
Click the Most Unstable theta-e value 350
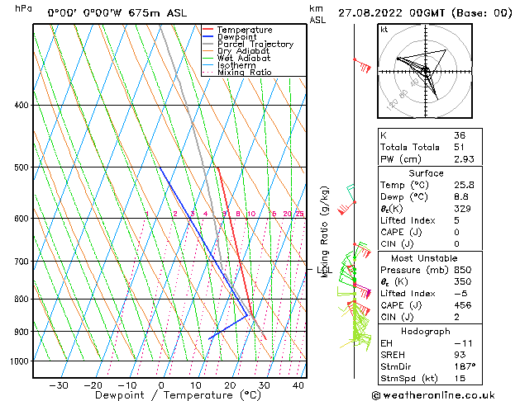463,281
